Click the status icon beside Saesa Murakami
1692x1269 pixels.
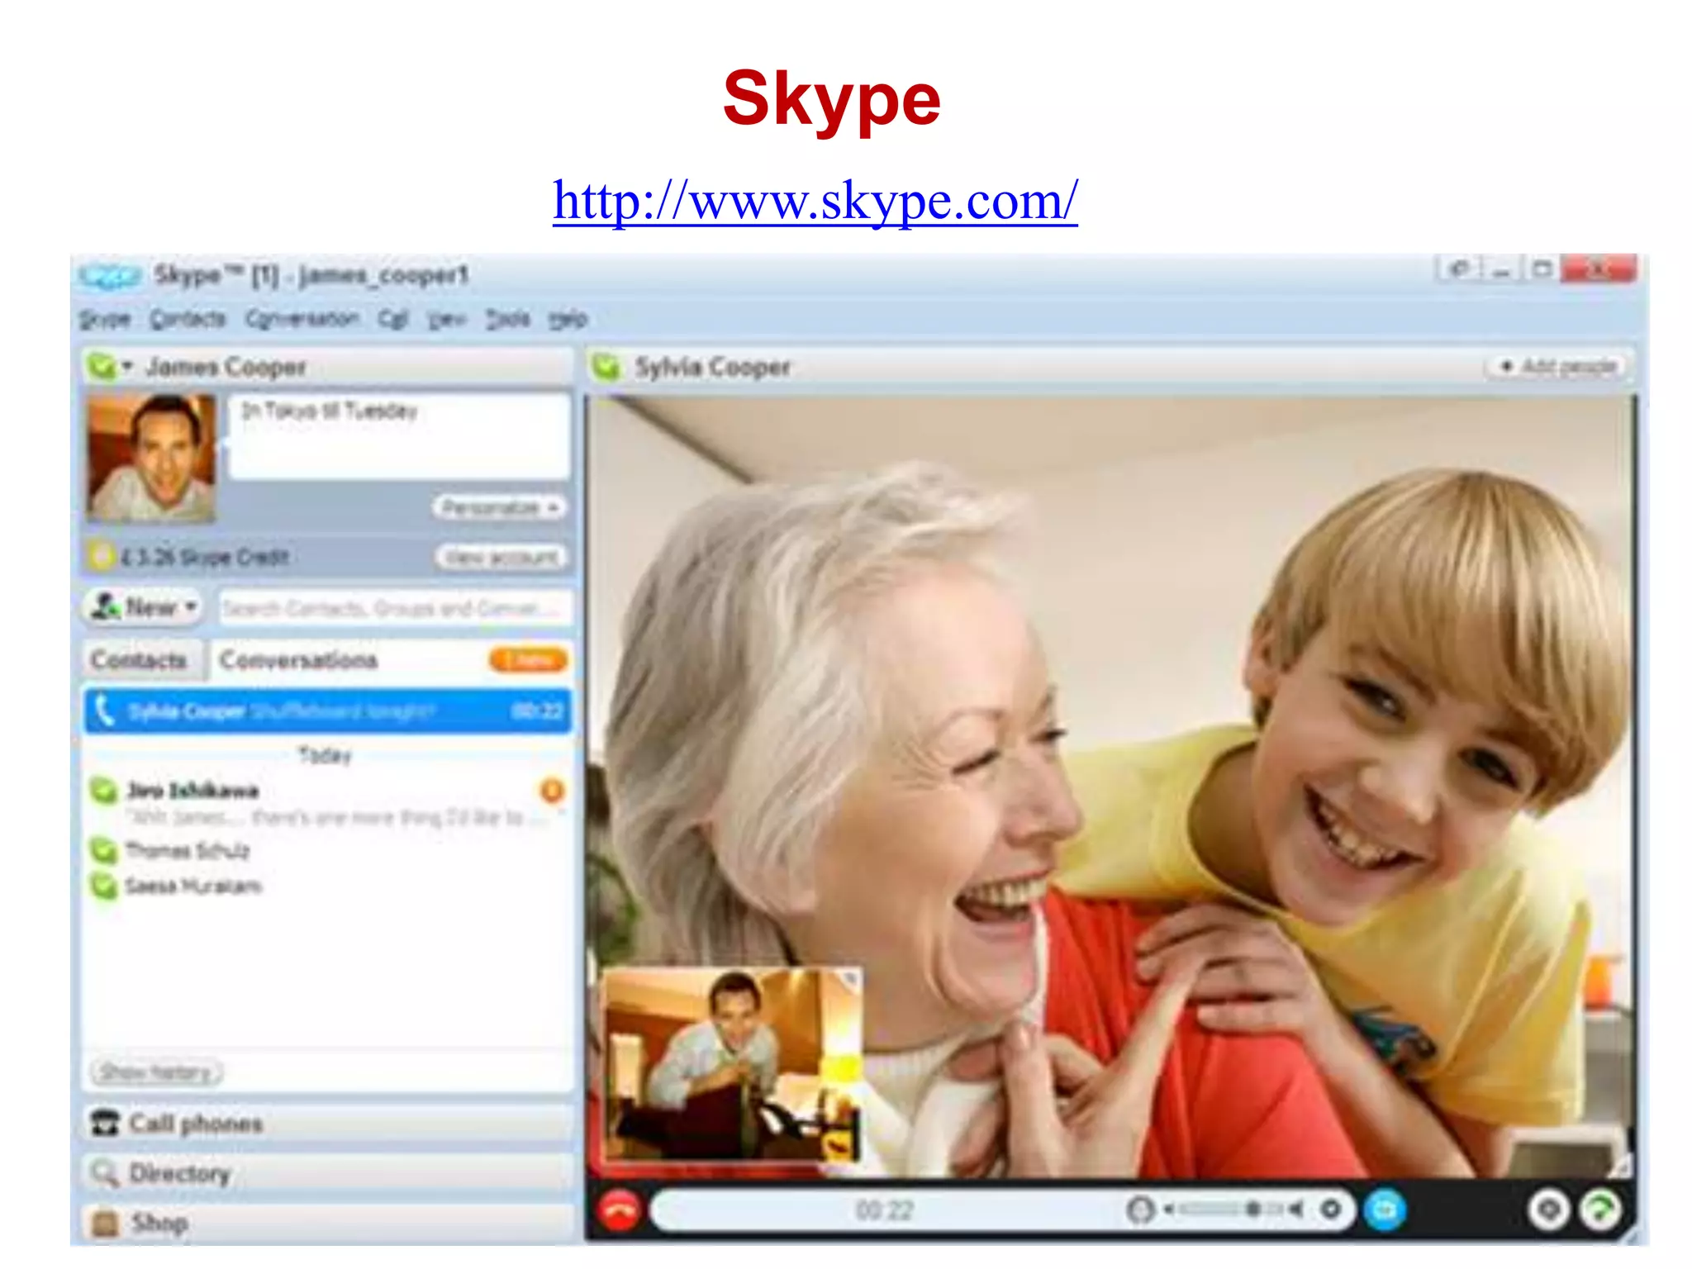tap(103, 886)
